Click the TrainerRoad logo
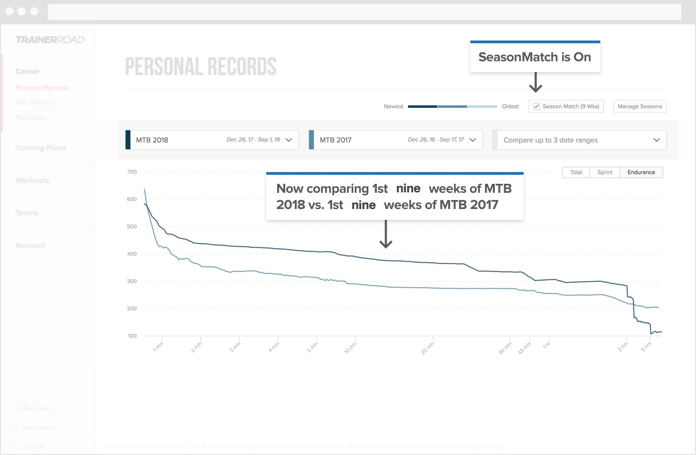This screenshot has height=455, width=696. (50, 40)
